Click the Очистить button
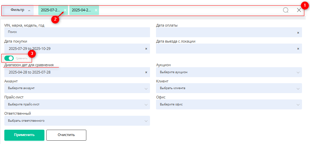310x144 pixels. tap(66, 135)
